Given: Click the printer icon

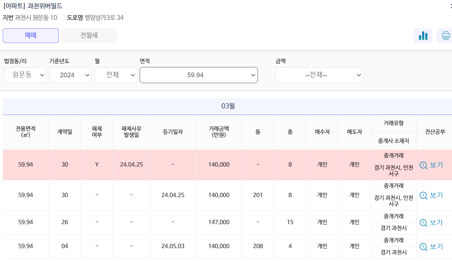Looking at the screenshot, I should click(445, 36).
